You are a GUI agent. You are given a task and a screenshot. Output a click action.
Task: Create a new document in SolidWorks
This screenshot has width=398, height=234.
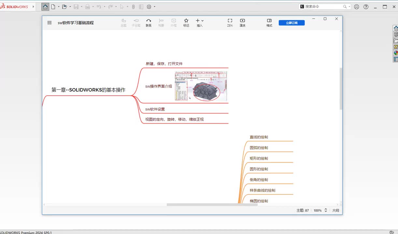point(53,6)
